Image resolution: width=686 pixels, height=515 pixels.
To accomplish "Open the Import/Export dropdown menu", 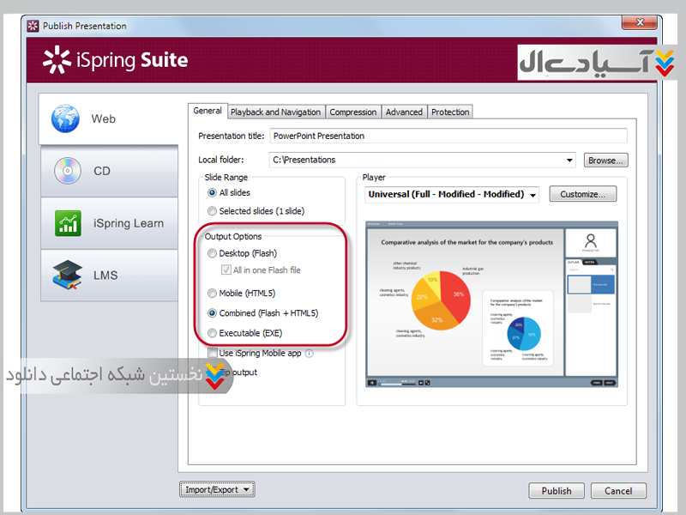I will (x=218, y=490).
